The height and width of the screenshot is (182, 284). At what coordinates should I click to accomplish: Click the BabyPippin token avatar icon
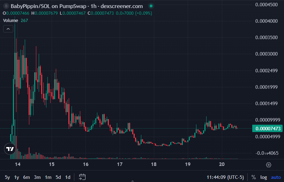point(6,6)
